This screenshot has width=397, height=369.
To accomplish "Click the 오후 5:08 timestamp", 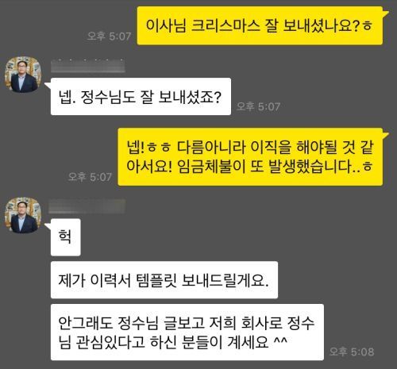I will coord(352,352).
